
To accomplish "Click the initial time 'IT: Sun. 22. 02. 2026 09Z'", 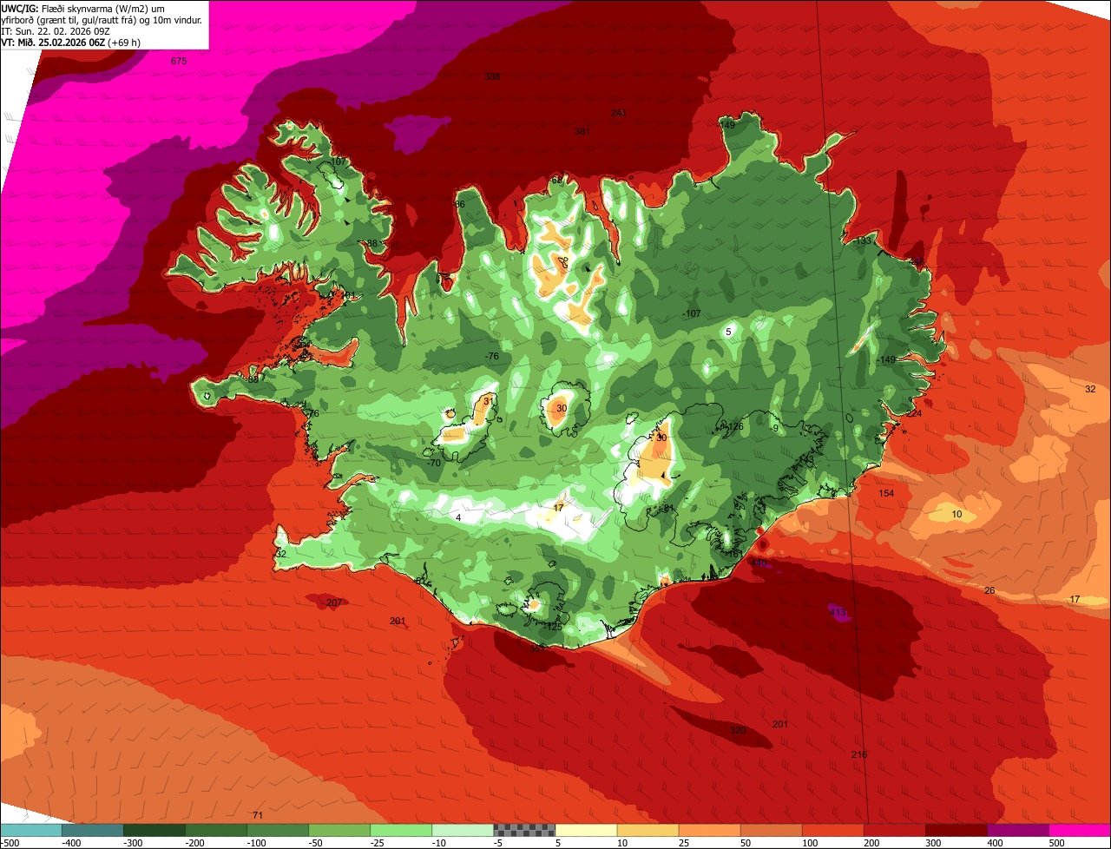I will 56,30.
